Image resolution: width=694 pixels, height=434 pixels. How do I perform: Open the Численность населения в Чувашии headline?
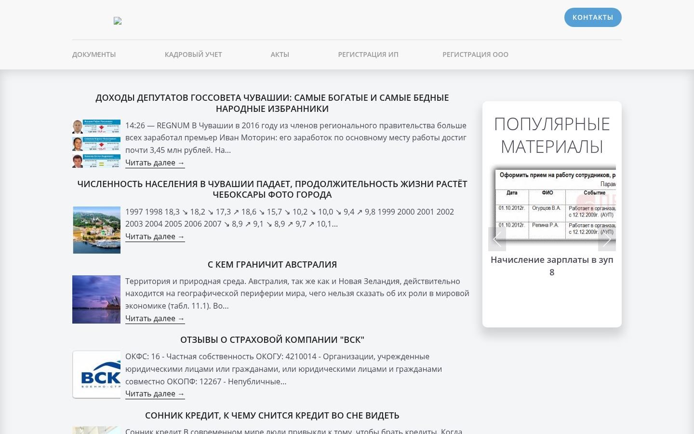272,189
